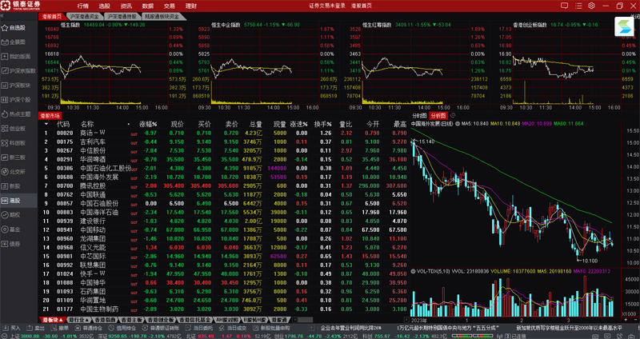Open list menu icon in title bar
This screenshot has height=339, width=640.
[x=578, y=6]
